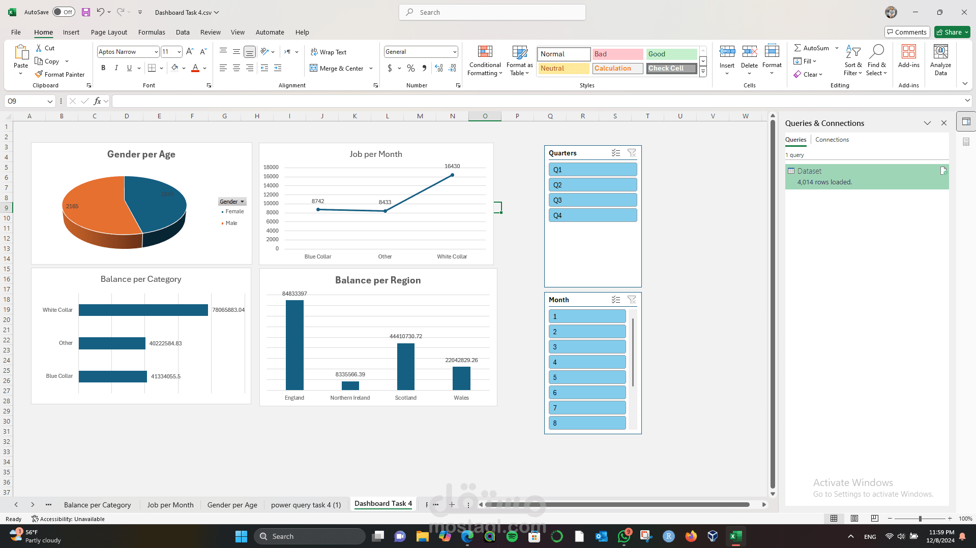Apply the Bad cell style
This screenshot has width=976, height=548.
[617, 54]
